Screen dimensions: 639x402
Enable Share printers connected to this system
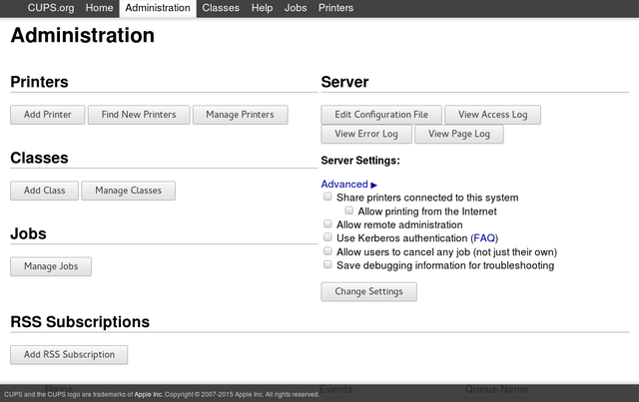(327, 198)
